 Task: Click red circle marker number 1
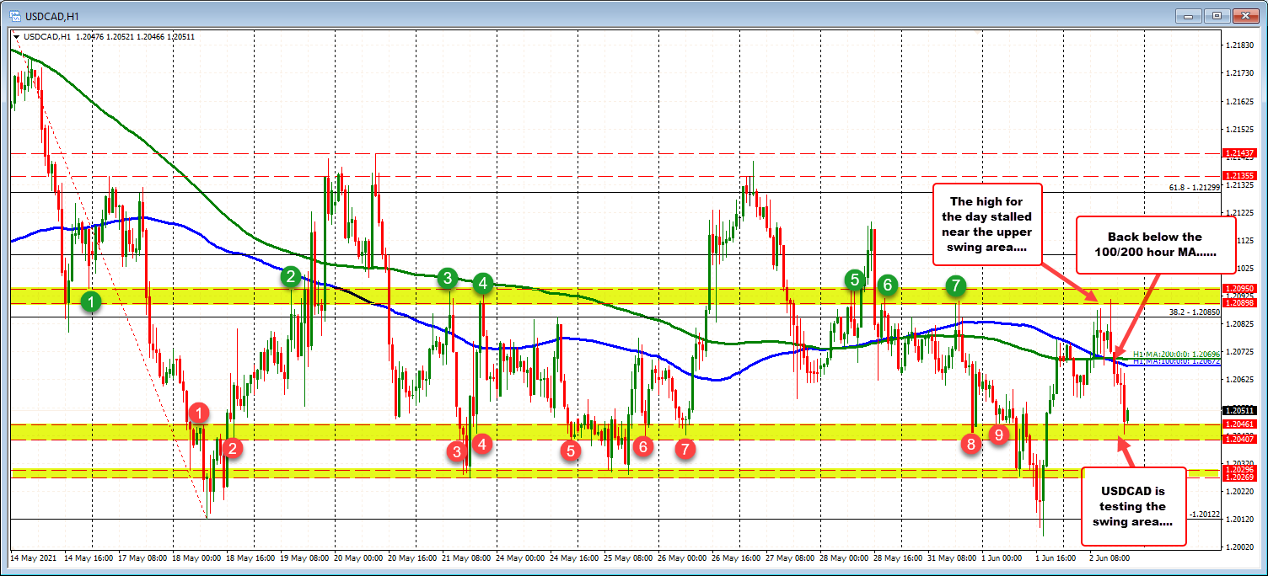199,412
